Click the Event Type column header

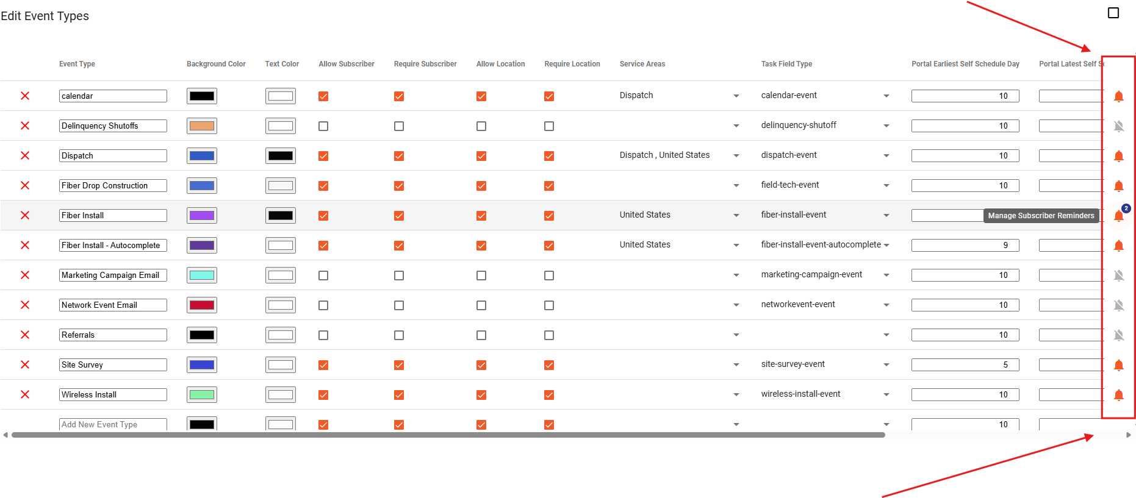[x=77, y=64]
